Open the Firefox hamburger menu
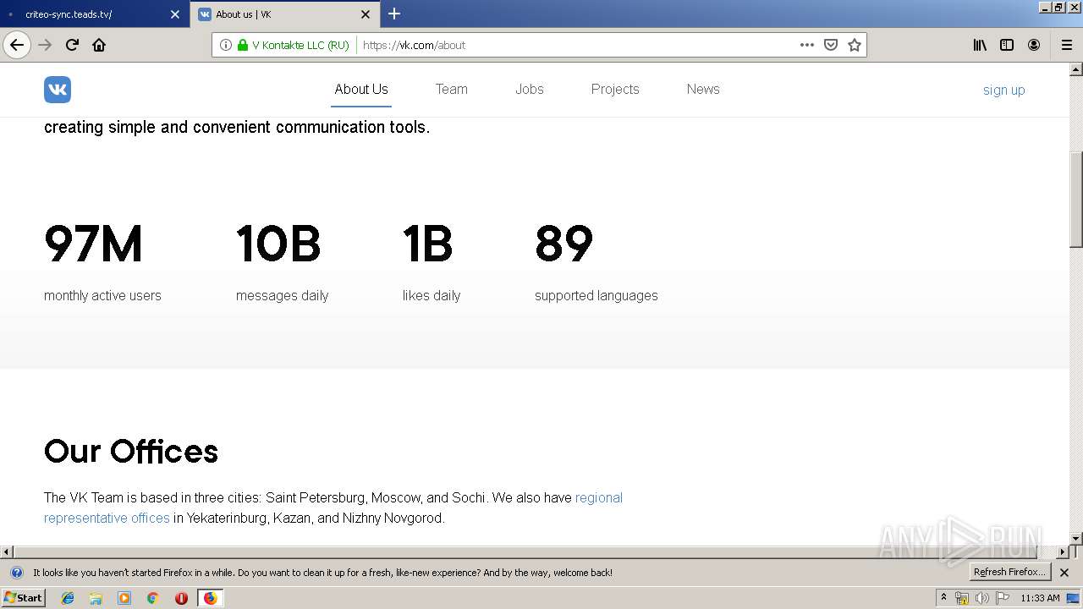The width and height of the screenshot is (1083, 609). [1067, 45]
